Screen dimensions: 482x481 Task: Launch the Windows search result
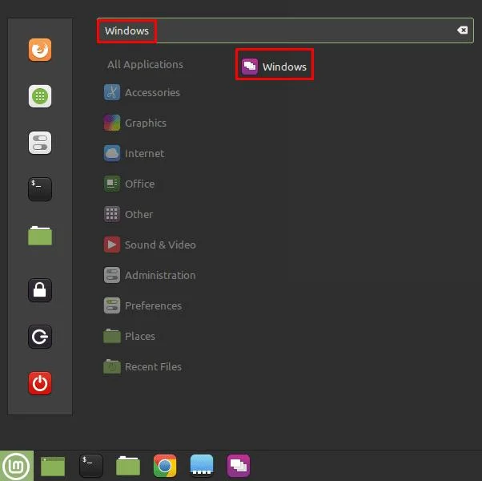coord(274,67)
